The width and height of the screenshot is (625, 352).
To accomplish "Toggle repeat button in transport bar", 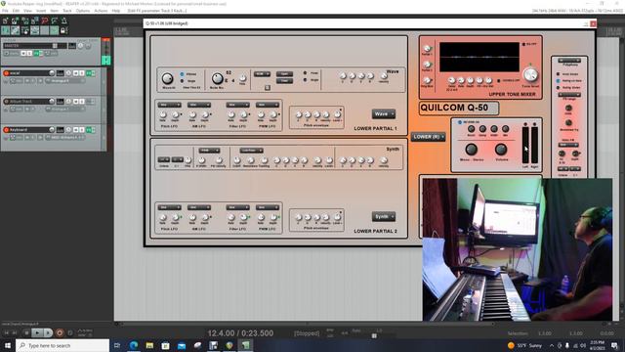I will [70, 332].
